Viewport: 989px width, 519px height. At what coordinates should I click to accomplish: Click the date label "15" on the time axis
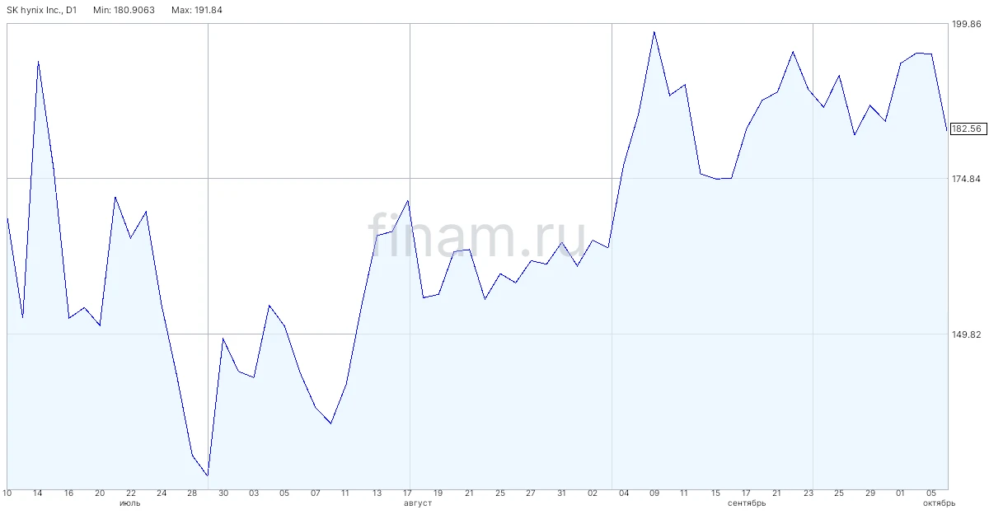716,493
